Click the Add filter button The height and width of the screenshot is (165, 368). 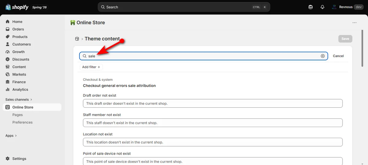click(91, 67)
